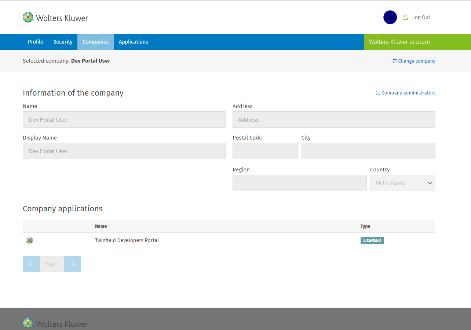Click the Wolters Kluwer footer logo
Screen dimensions: 471x330
pyautogui.click(x=55, y=324)
